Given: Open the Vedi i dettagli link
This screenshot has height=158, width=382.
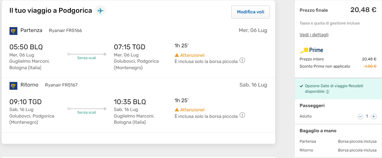Looking at the screenshot, I should (x=314, y=35).
